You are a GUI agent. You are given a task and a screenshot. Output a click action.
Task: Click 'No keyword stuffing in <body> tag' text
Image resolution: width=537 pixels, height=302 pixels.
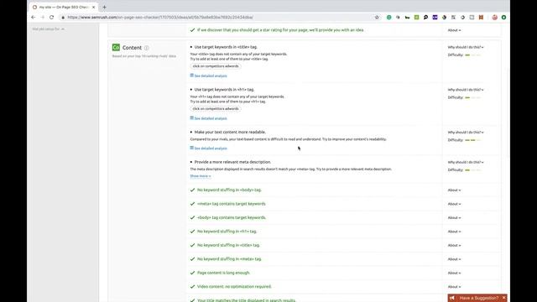click(229, 190)
